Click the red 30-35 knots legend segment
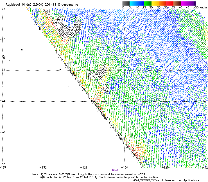 [x=170, y=3]
